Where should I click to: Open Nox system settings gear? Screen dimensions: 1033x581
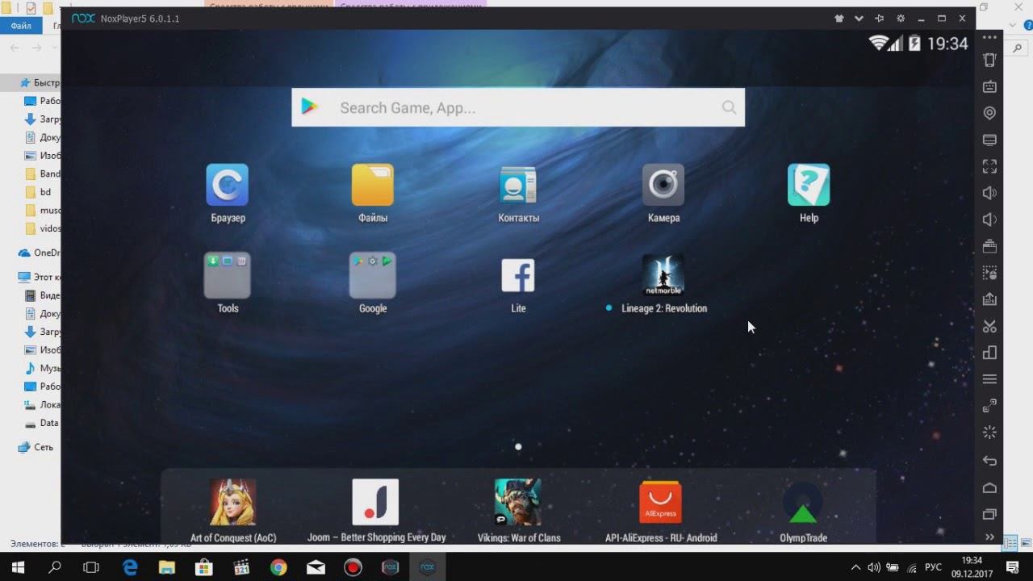coord(901,19)
